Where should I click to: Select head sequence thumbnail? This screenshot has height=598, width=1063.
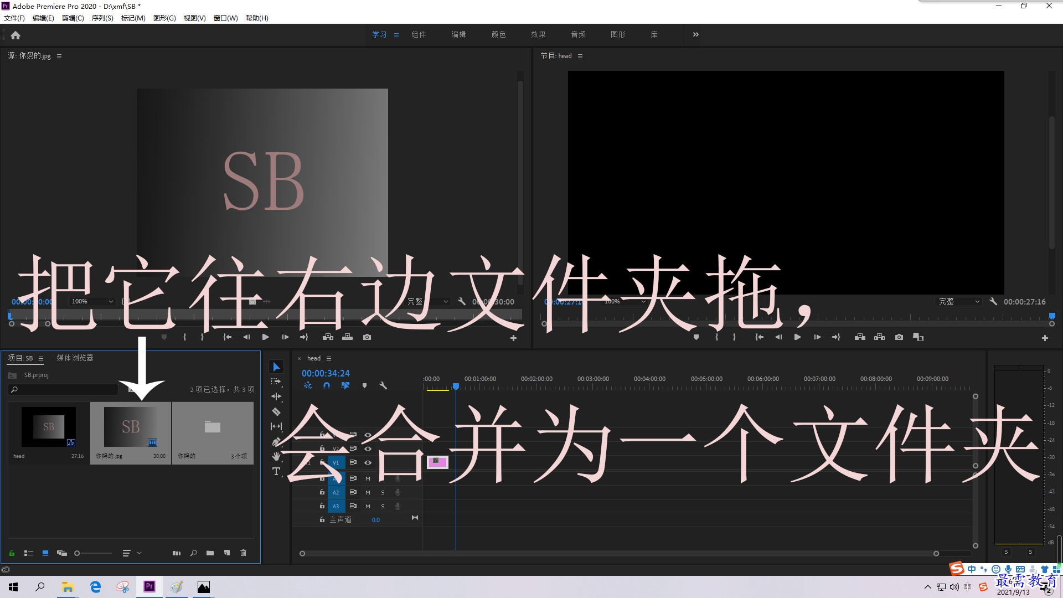tap(49, 426)
